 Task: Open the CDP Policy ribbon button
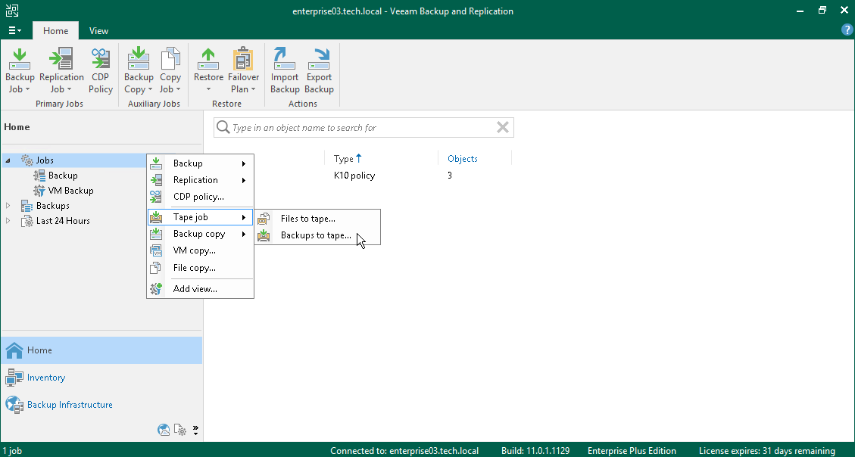100,71
